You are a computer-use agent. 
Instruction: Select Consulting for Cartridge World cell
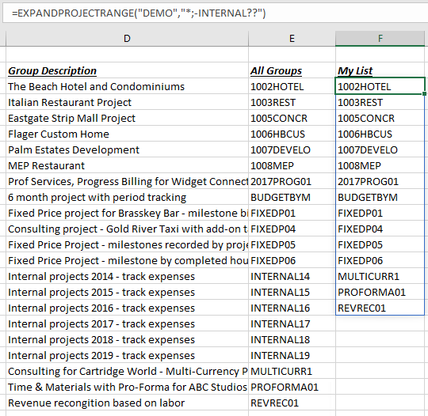(x=127, y=371)
